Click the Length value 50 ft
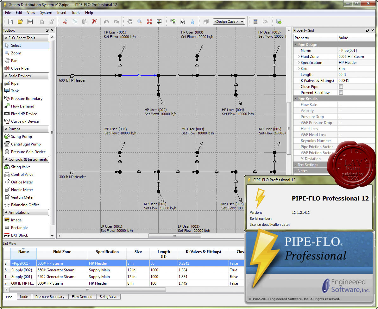Image resolution: width=378 pixels, height=309 pixels. 356,75
